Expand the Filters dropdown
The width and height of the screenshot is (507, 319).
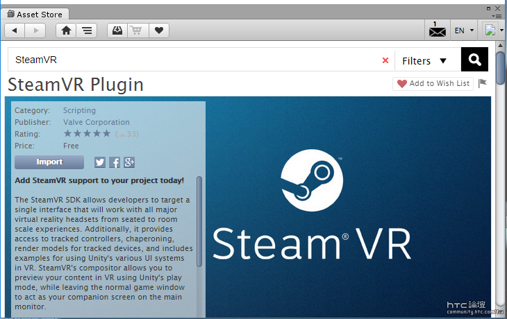point(427,61)
